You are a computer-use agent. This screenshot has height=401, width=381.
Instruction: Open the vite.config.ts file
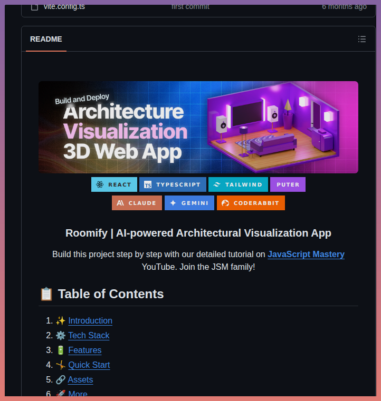pyautogui.click(x=64, y=7)
